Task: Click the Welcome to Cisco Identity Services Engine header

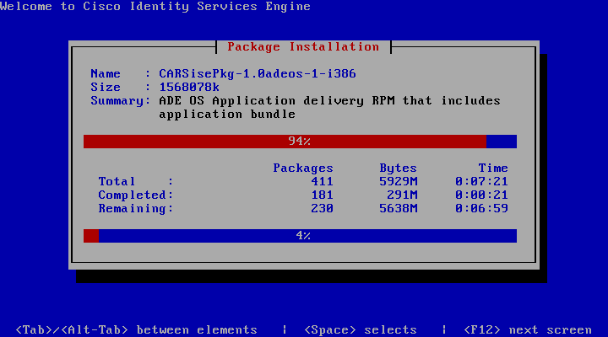Action: 155,6
